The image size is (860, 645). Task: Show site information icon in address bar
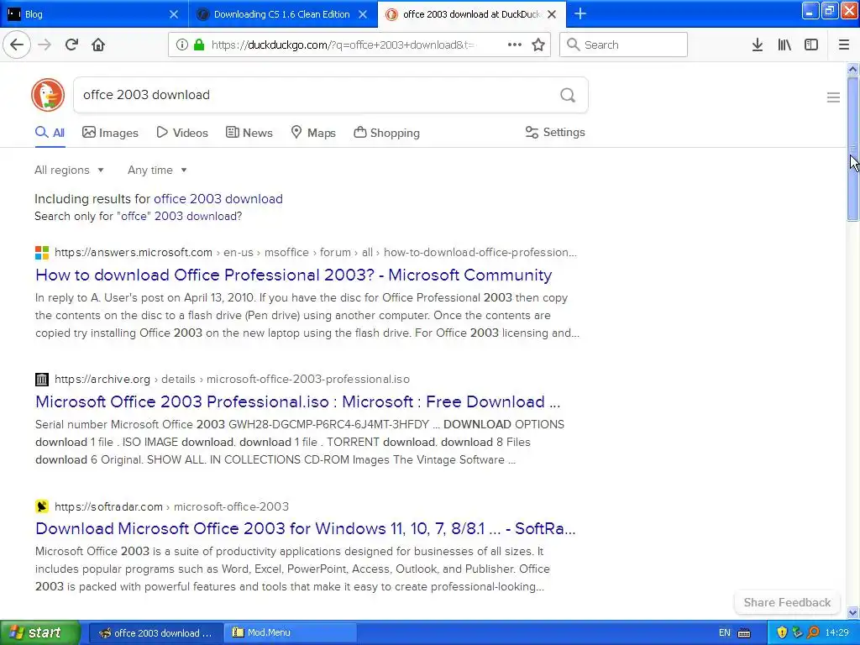[182, 45]
